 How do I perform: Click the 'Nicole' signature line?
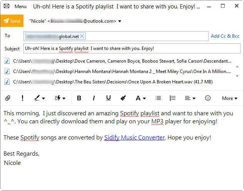[x=12, y=163]
